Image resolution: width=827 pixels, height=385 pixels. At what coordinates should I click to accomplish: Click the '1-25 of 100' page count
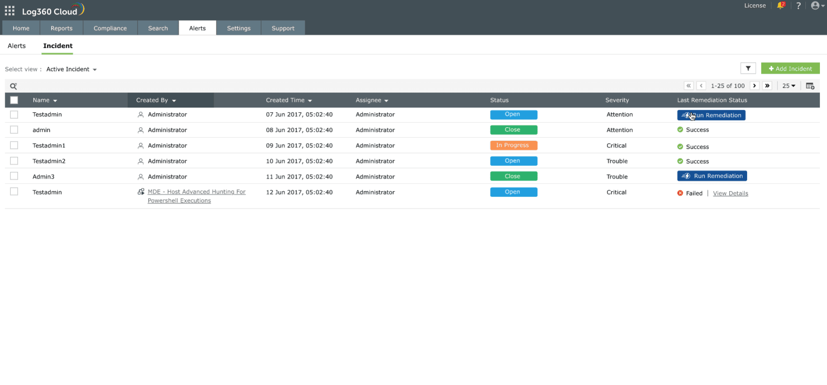(x=728, y=86)
